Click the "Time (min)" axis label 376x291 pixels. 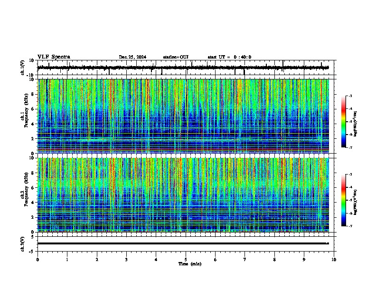click(190, 264)
